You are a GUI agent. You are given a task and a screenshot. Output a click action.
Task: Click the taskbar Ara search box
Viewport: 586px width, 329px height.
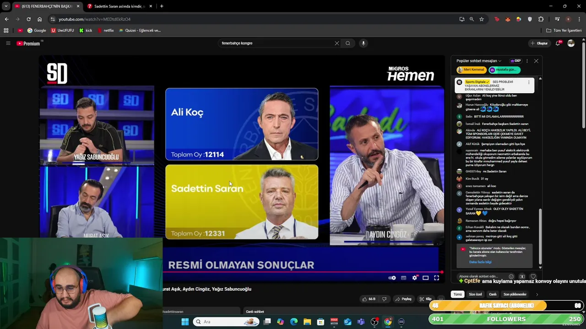pos(226,322)
